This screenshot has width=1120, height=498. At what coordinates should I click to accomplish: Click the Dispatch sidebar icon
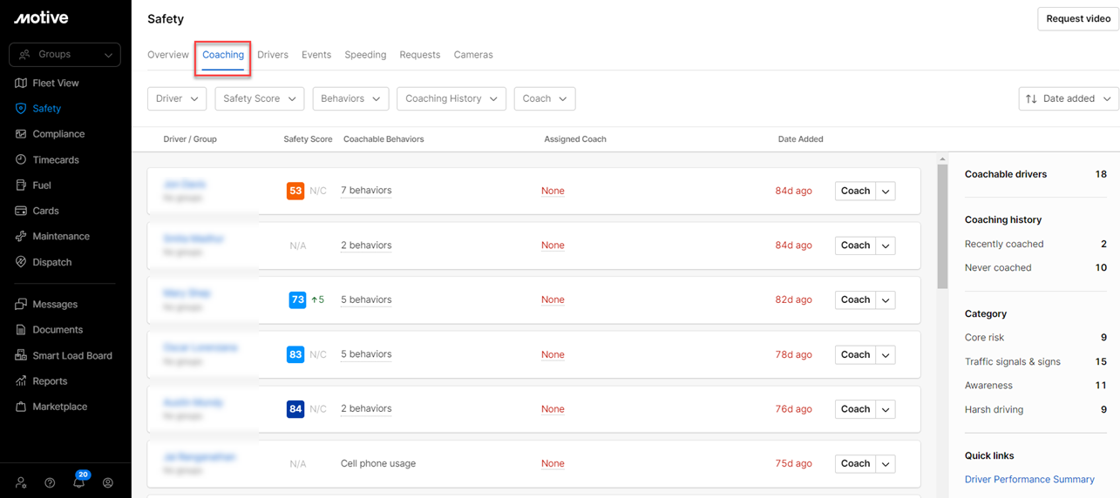click(x=21, y=262)
